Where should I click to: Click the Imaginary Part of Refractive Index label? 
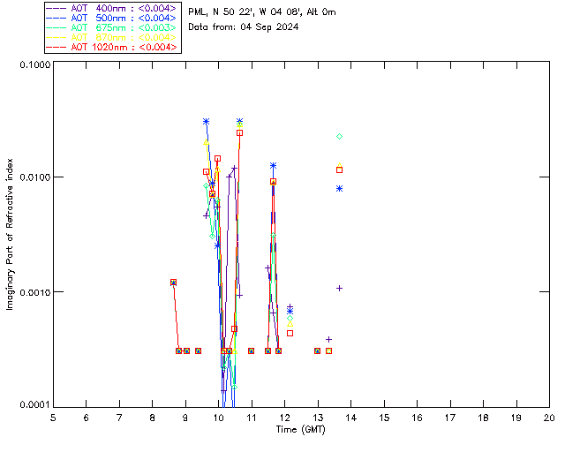point(10,234)
